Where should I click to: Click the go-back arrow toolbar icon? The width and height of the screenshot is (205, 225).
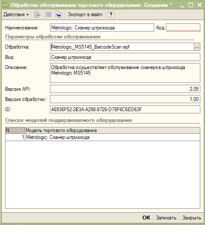[37, 14]
